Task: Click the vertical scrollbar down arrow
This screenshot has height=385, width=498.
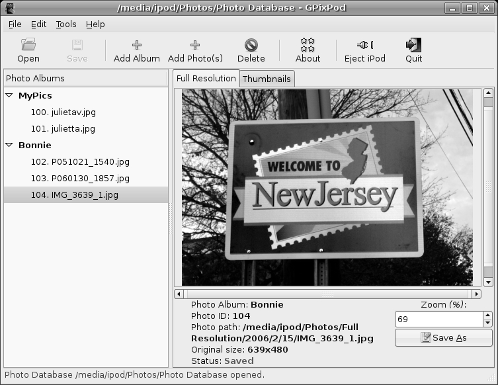Action: (x=488, y=282)
